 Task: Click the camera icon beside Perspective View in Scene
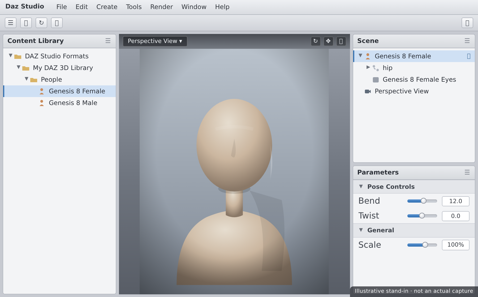click(368, 91)
